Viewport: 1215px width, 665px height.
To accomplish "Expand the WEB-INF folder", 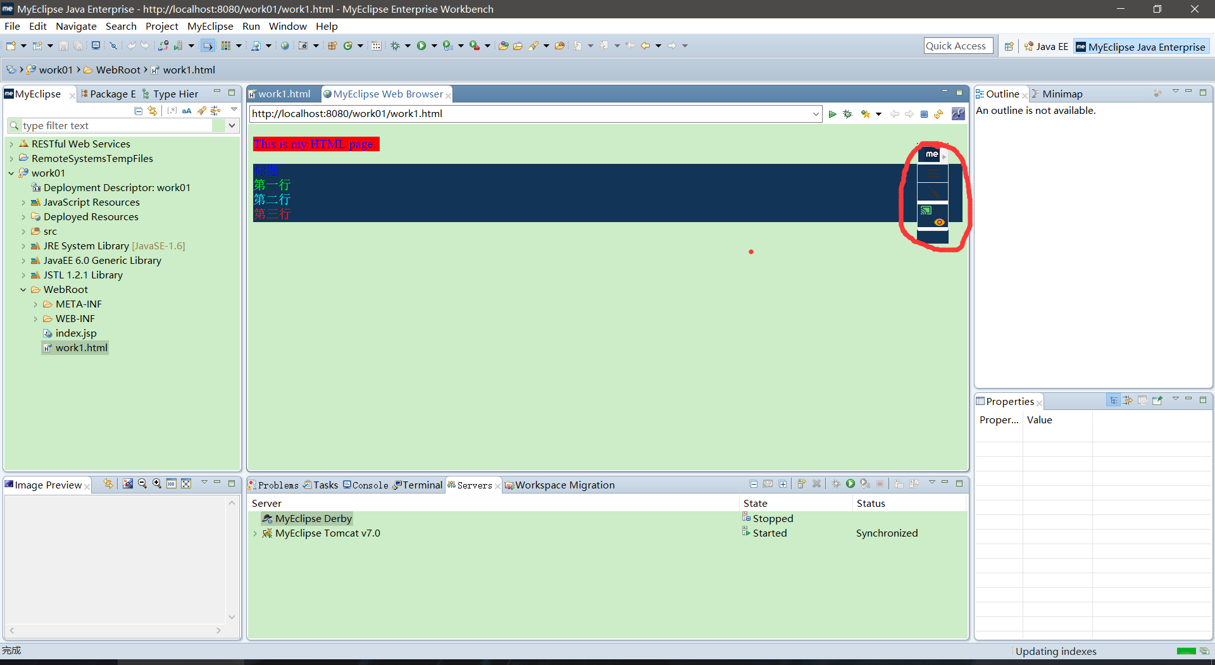I will (x=35, y=319).
